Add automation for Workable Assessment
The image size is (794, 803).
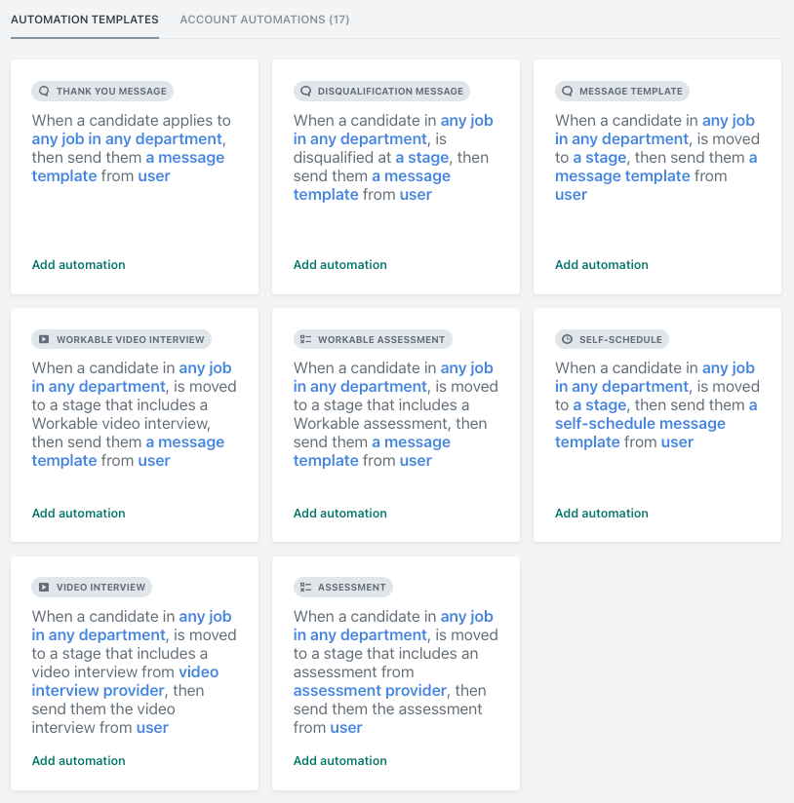click(339, 513)
